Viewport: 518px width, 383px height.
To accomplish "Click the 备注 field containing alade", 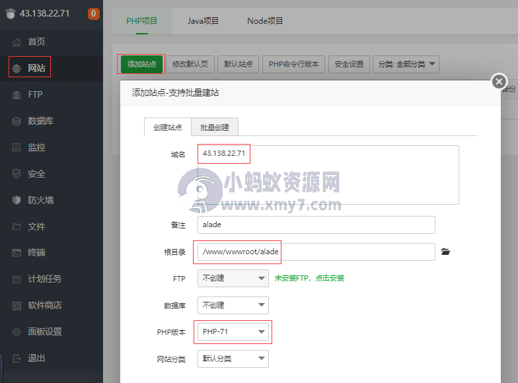I will click(316, 225).
